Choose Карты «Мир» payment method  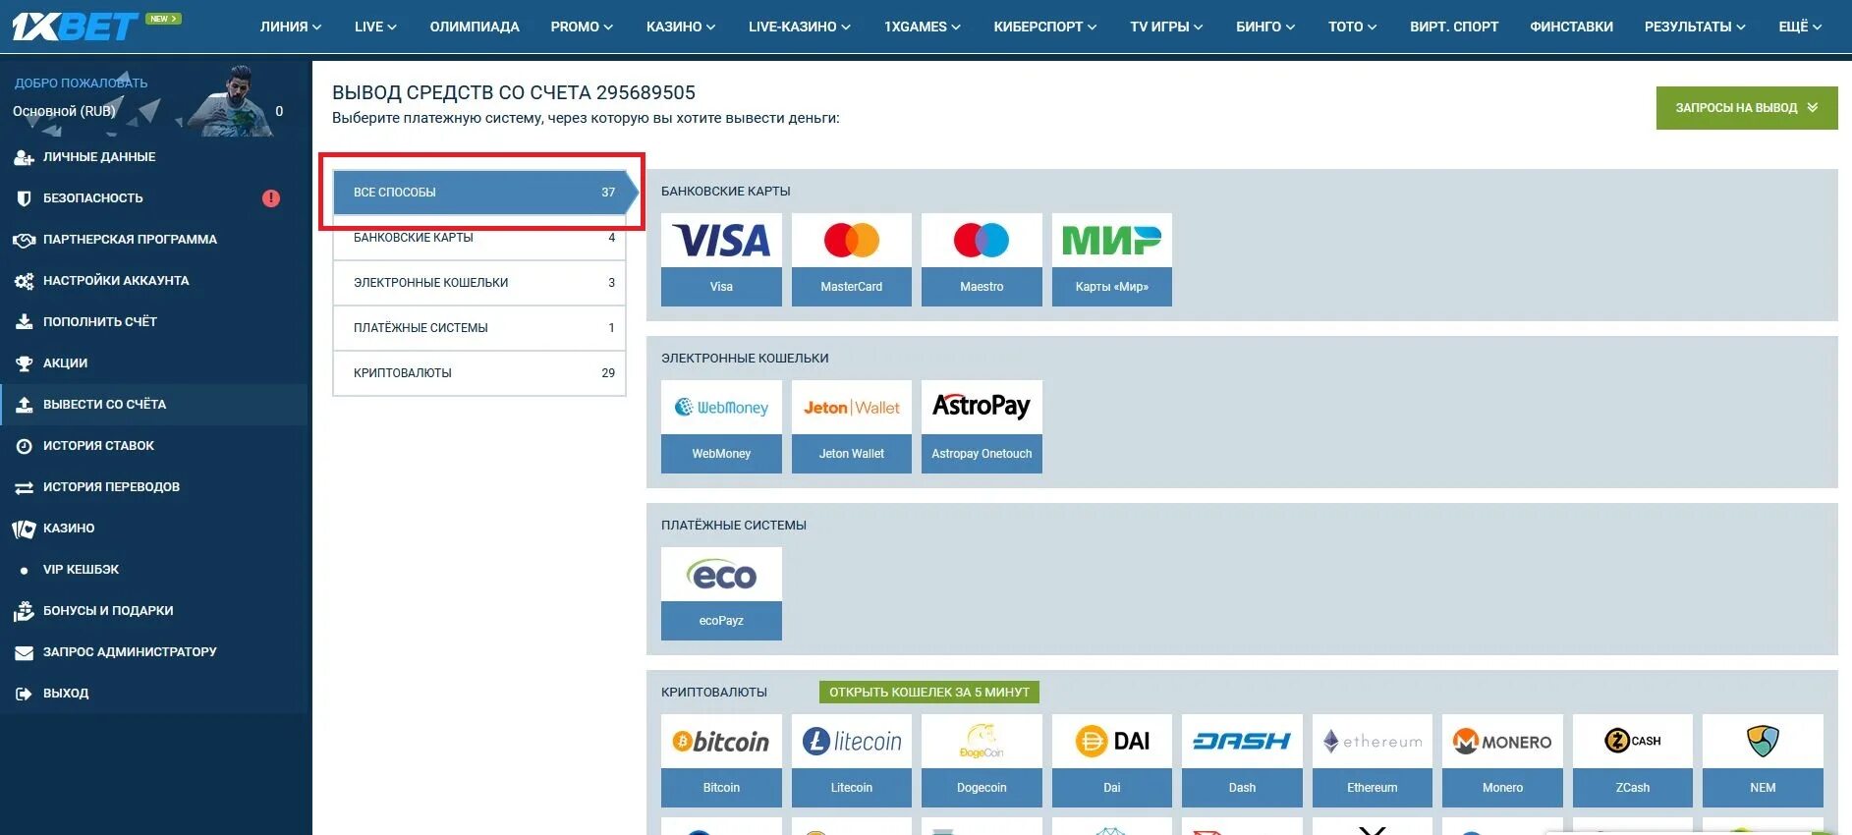[x=1112, y=259]
